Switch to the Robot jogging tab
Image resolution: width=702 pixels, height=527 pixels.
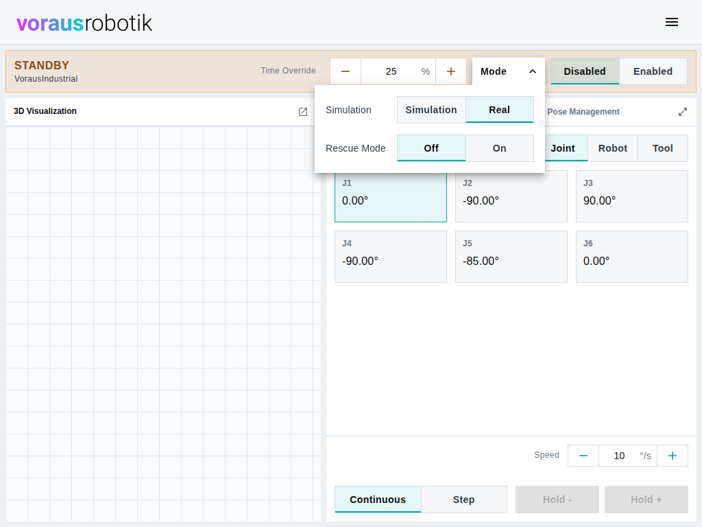click(x=612, y=148)
